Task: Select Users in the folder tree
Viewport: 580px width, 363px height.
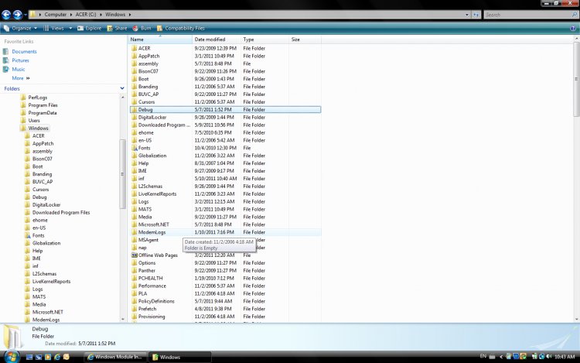Action: [x=34, y=120]
